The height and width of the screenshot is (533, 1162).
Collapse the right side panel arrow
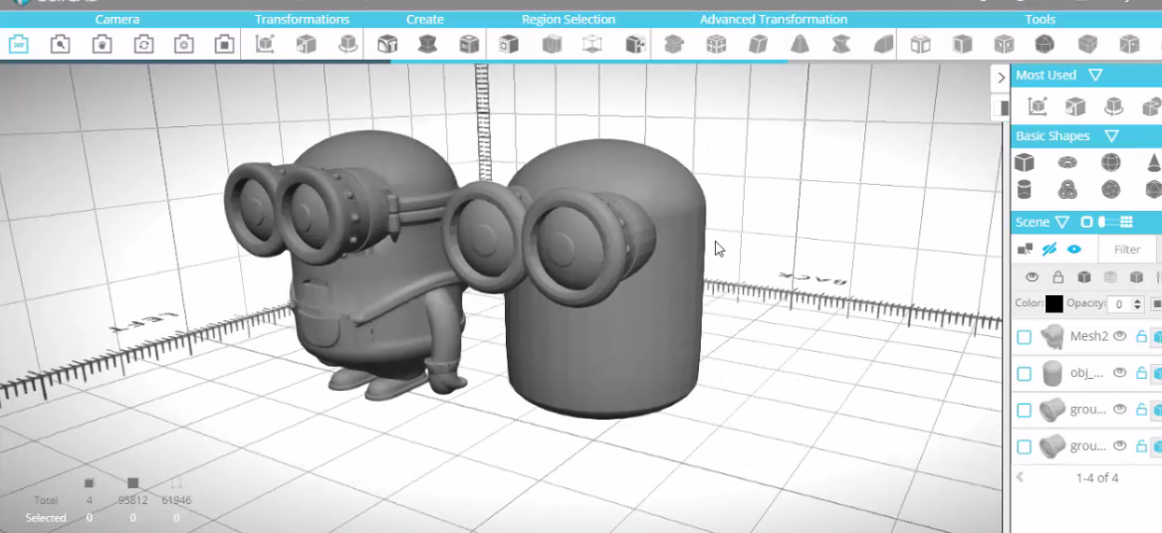(x=1001, y=77)
